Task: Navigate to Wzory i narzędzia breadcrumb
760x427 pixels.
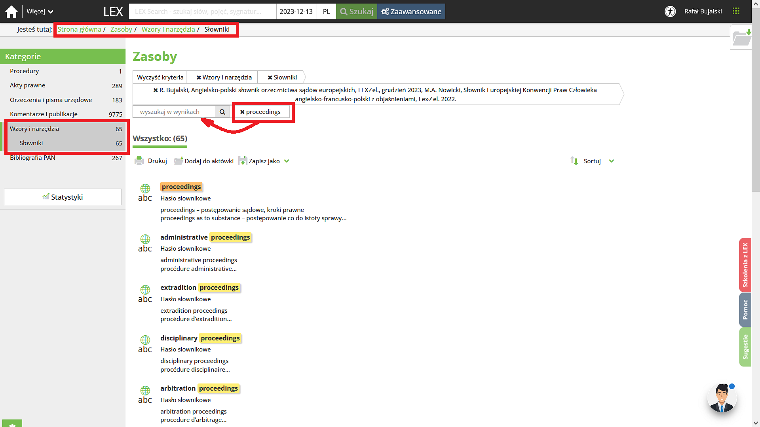Action: (x=168, y=29)
